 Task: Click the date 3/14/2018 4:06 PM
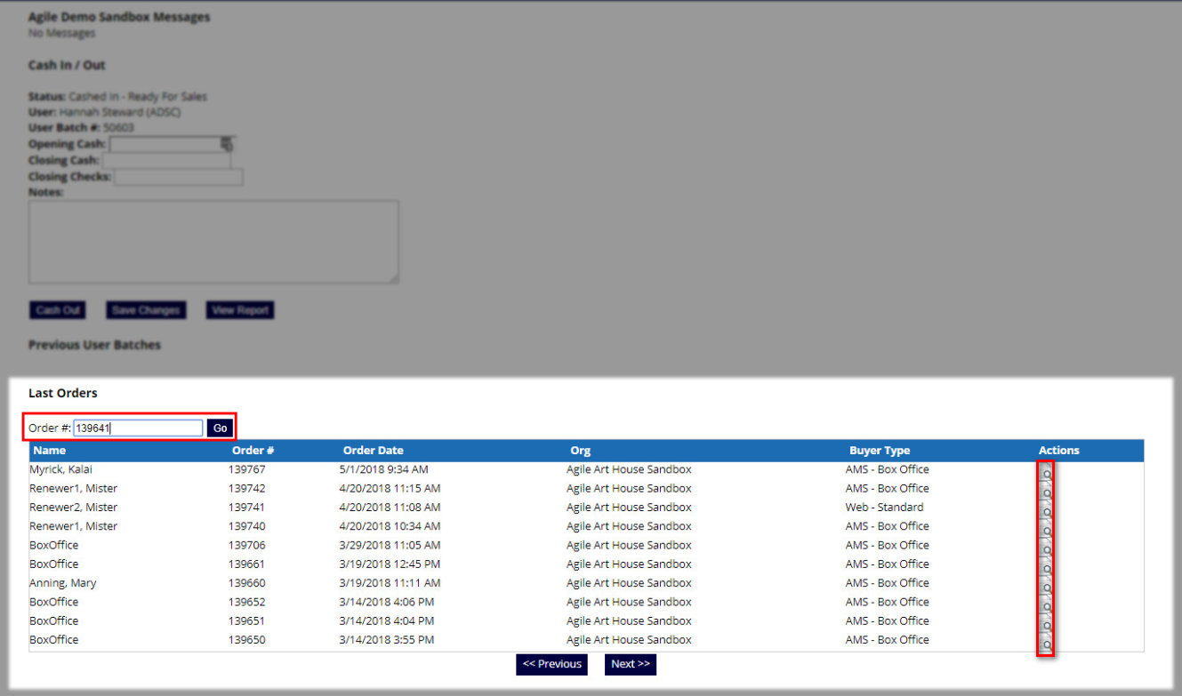(387, 602)
